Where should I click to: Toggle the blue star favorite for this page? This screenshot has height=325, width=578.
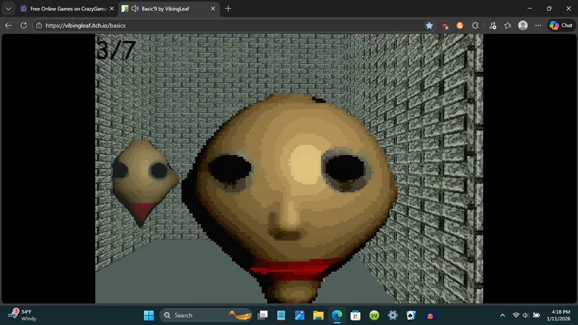click(429, 26)
